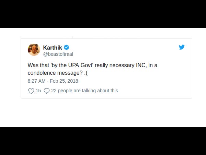The image size is (206, 155).
Task: Open "22 people are talking about this"
Action: point(84,91)
